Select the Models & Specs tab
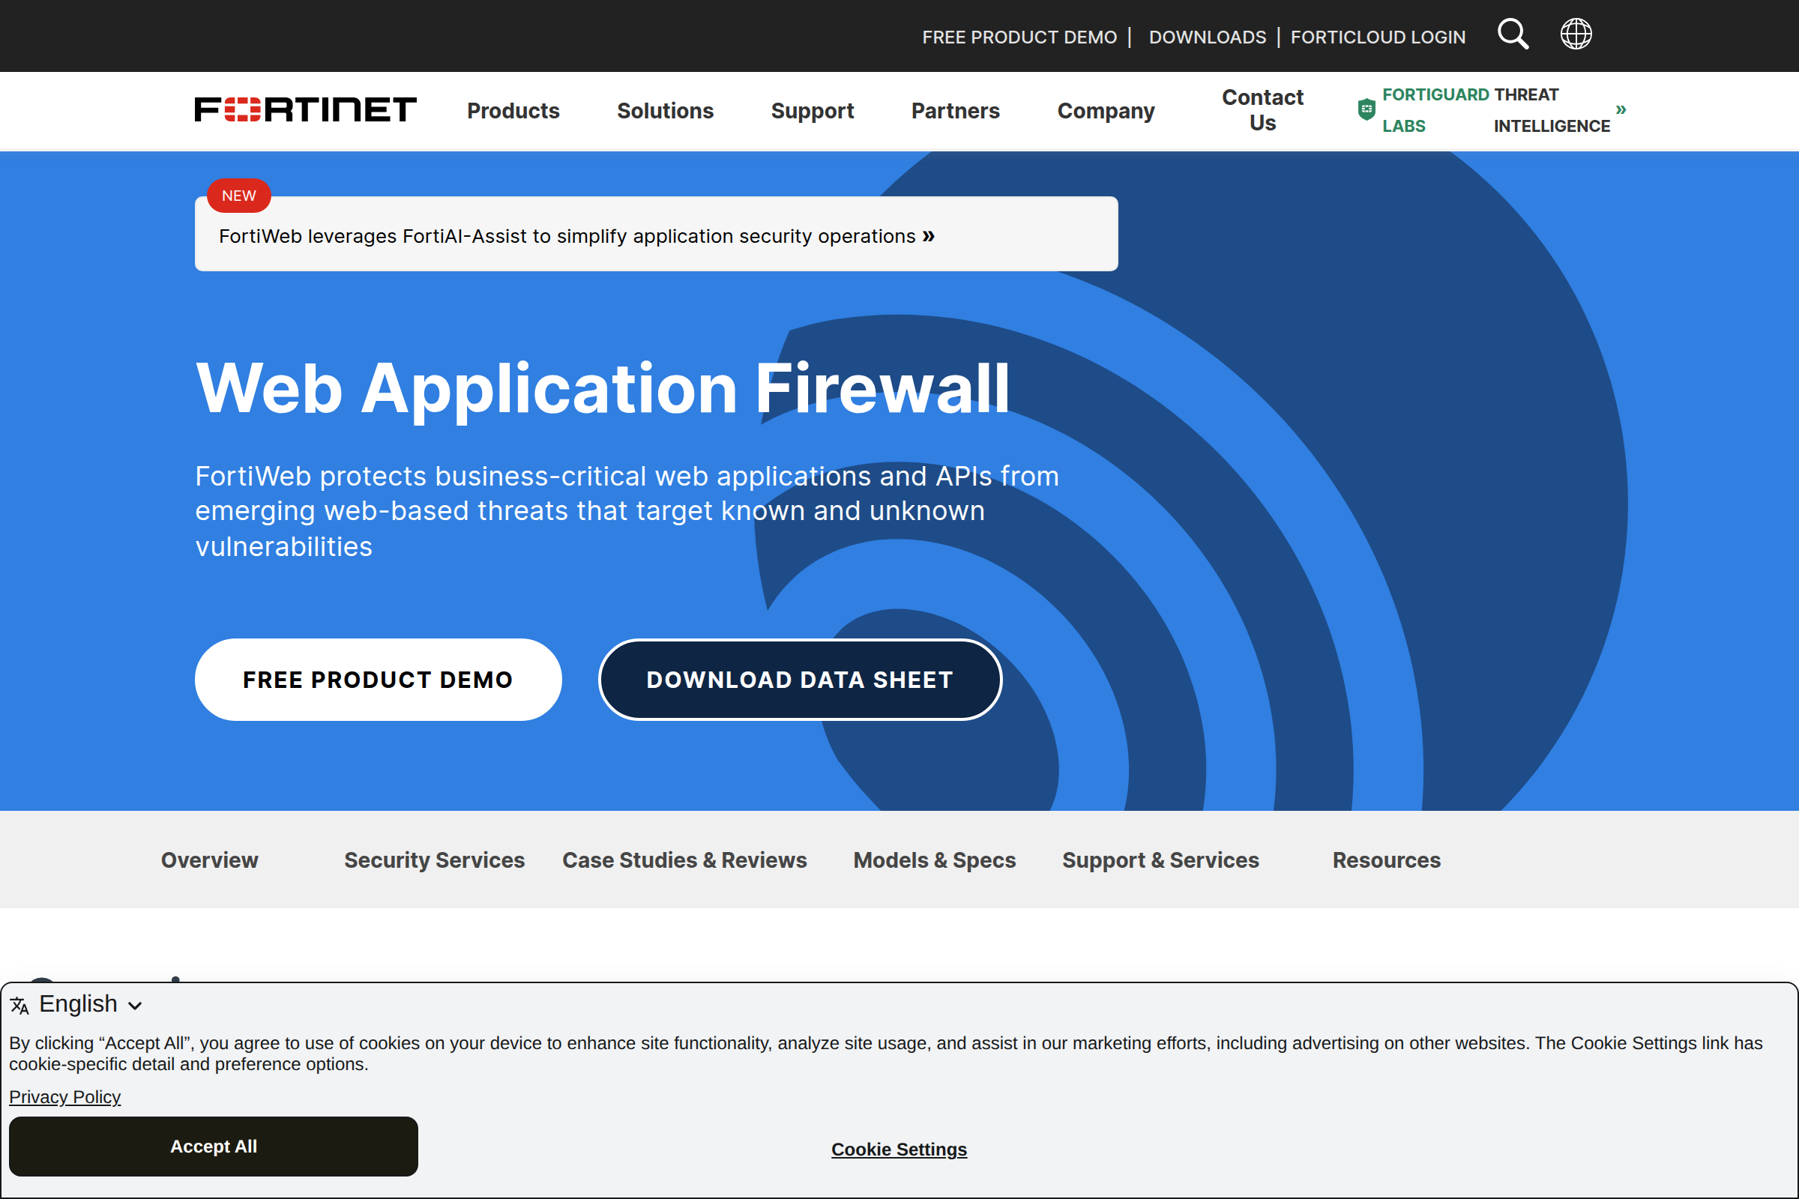This screenshot has height=1199, width=1799. pos(934,860)
